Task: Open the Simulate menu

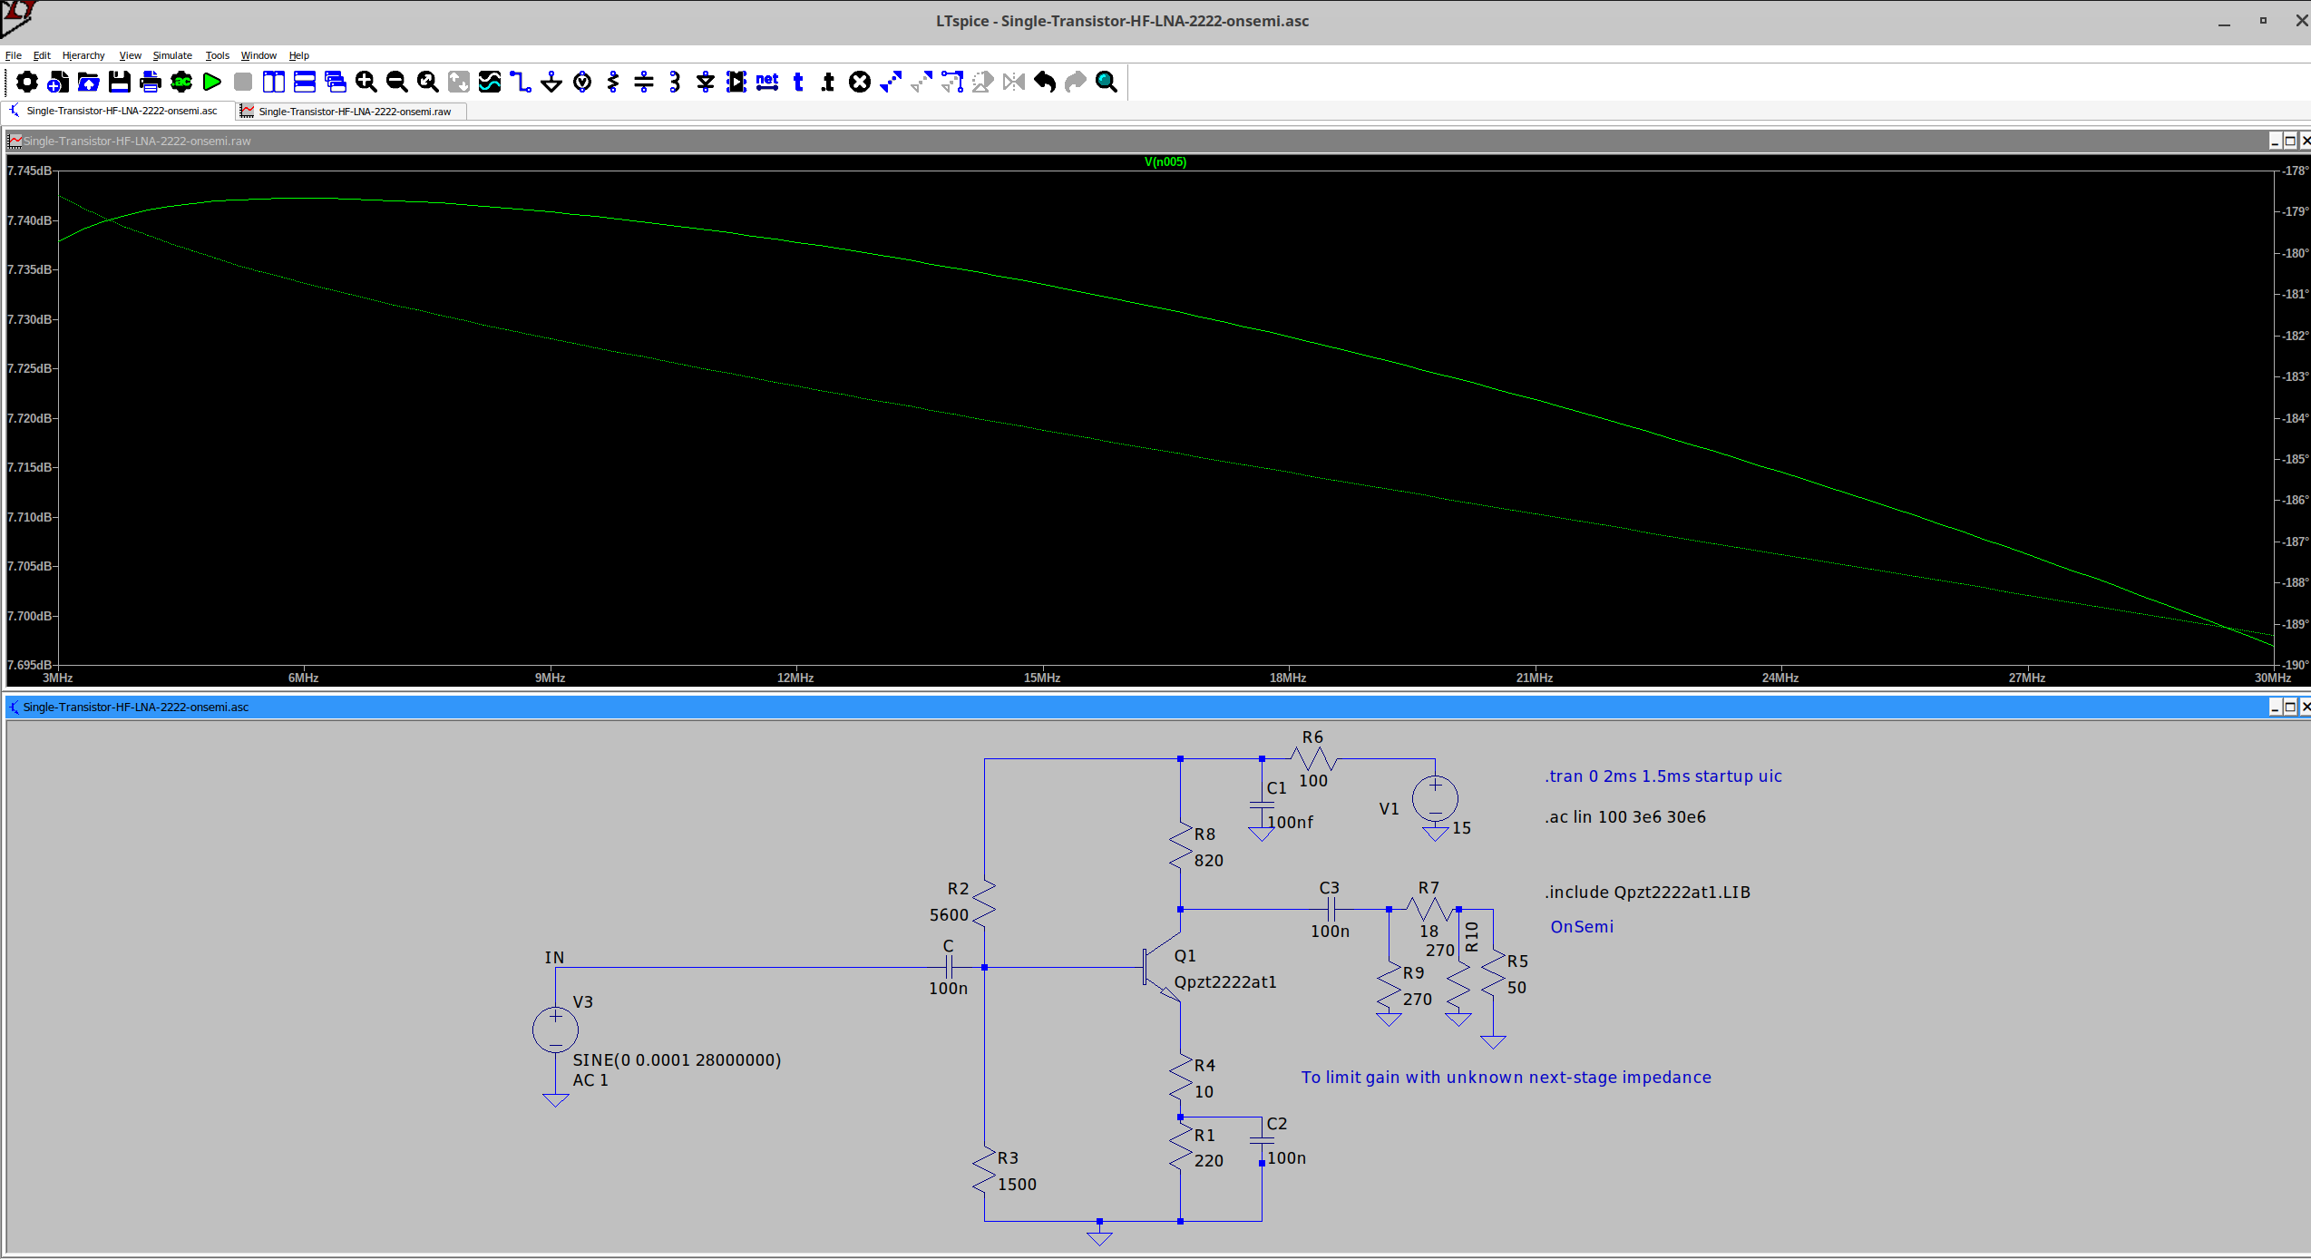Action: (171, 55)
